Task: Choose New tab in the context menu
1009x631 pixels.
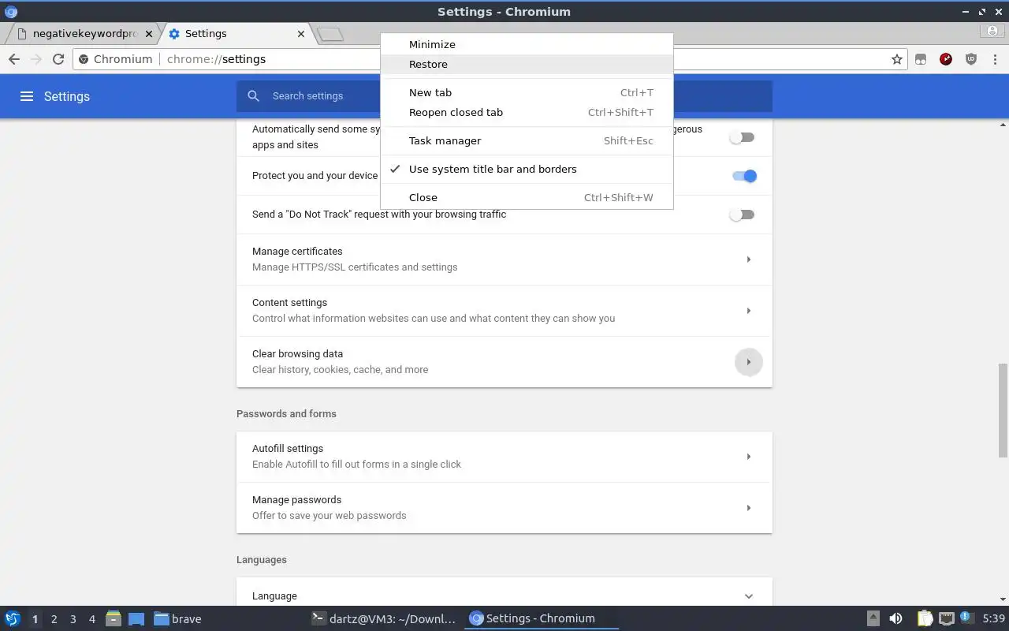Action: (x=527, y=92)
